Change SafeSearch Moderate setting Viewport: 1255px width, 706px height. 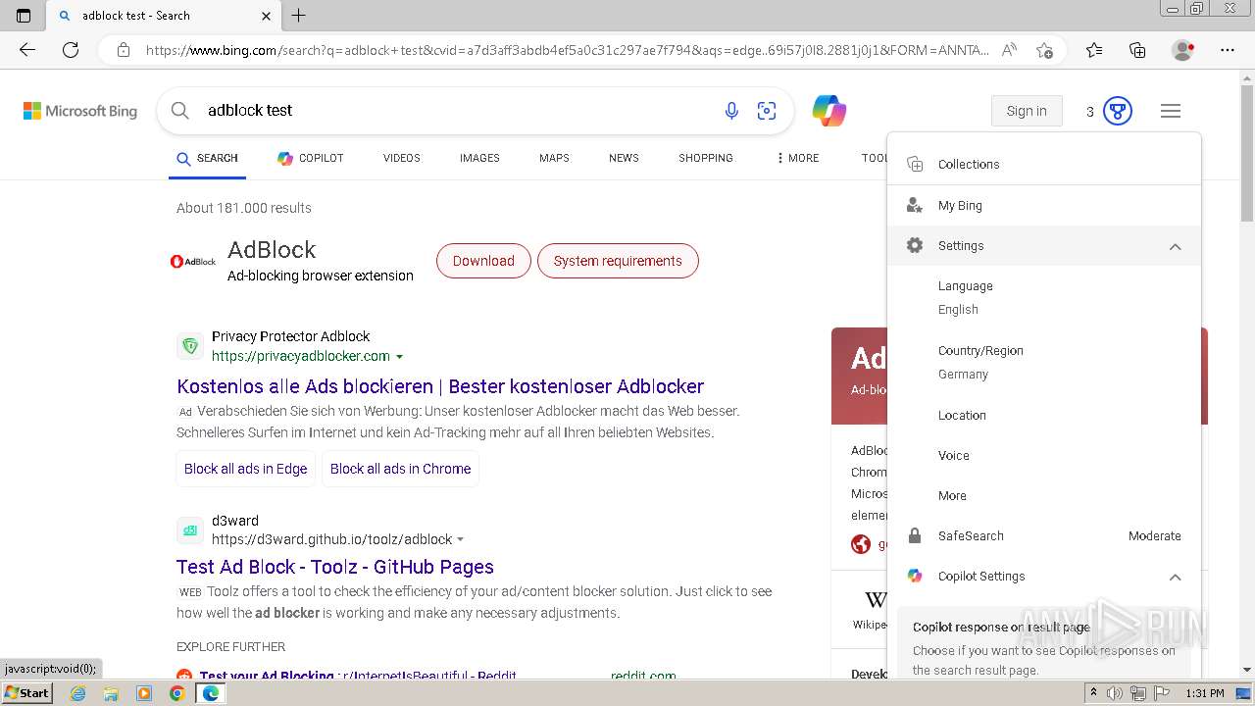pyautogui.click(x=1044, y=535)
